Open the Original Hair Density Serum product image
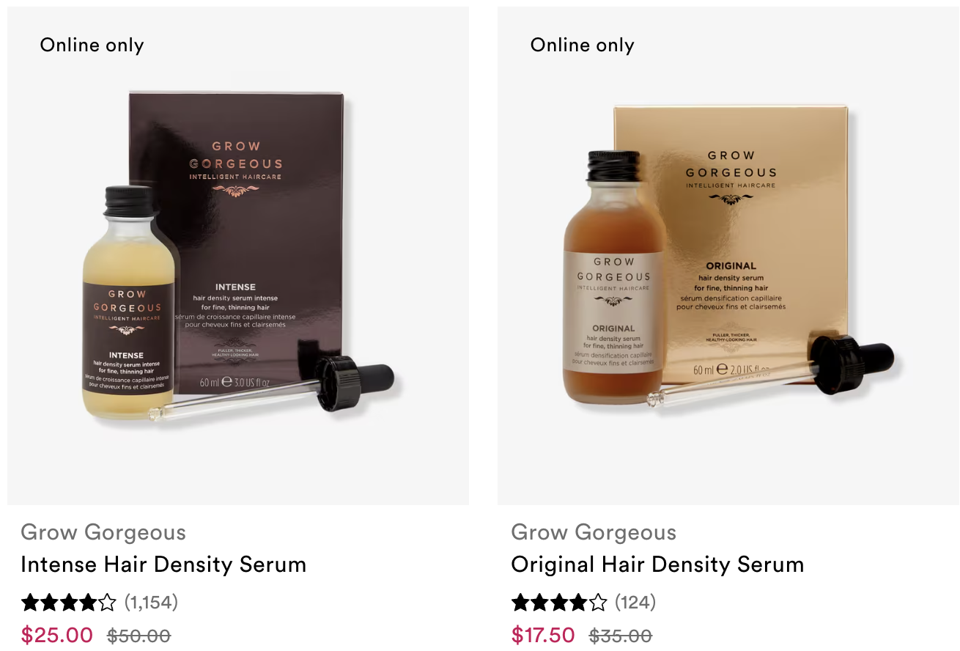 point(728,256)
